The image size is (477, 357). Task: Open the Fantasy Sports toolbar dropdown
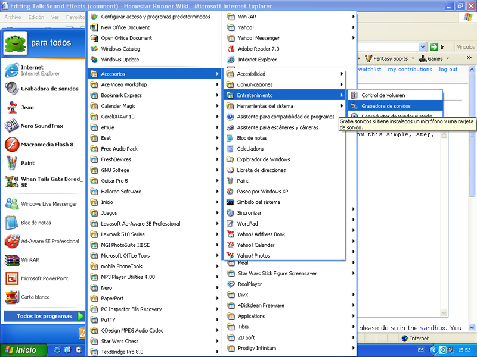pyautogui.click(x=413, y=58)
